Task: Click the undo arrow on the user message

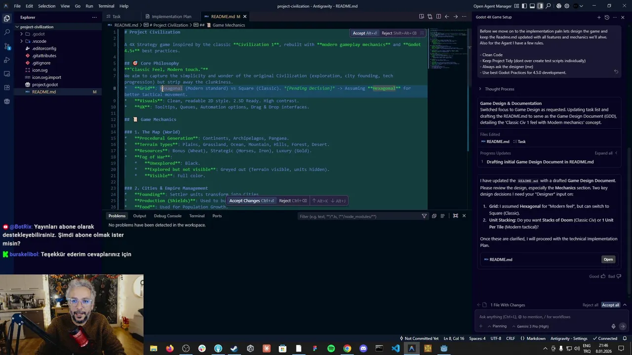Action: coord(616,72)
